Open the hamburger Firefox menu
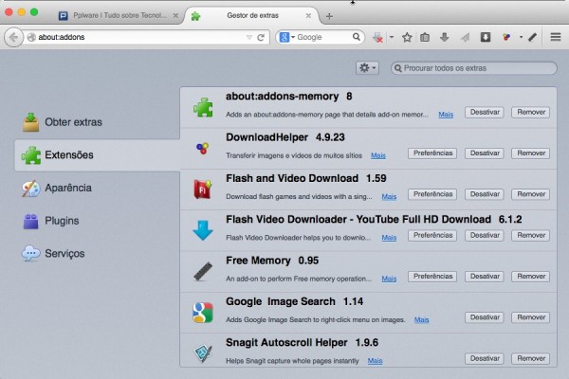The width and height of the screenshot is (569, 379). coord(556,37)
